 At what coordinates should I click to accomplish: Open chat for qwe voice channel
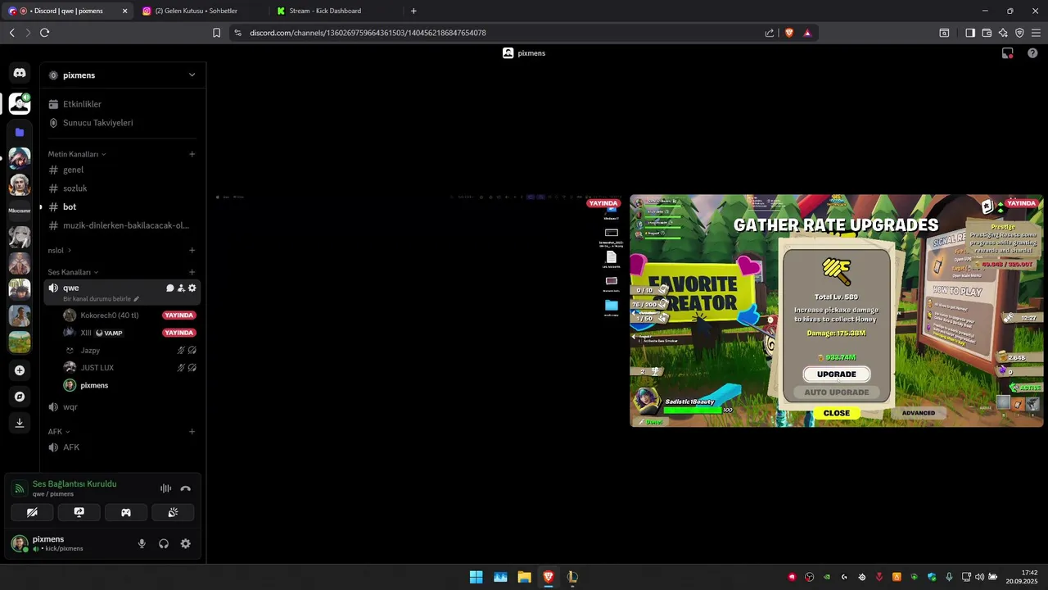click(170, 288)
